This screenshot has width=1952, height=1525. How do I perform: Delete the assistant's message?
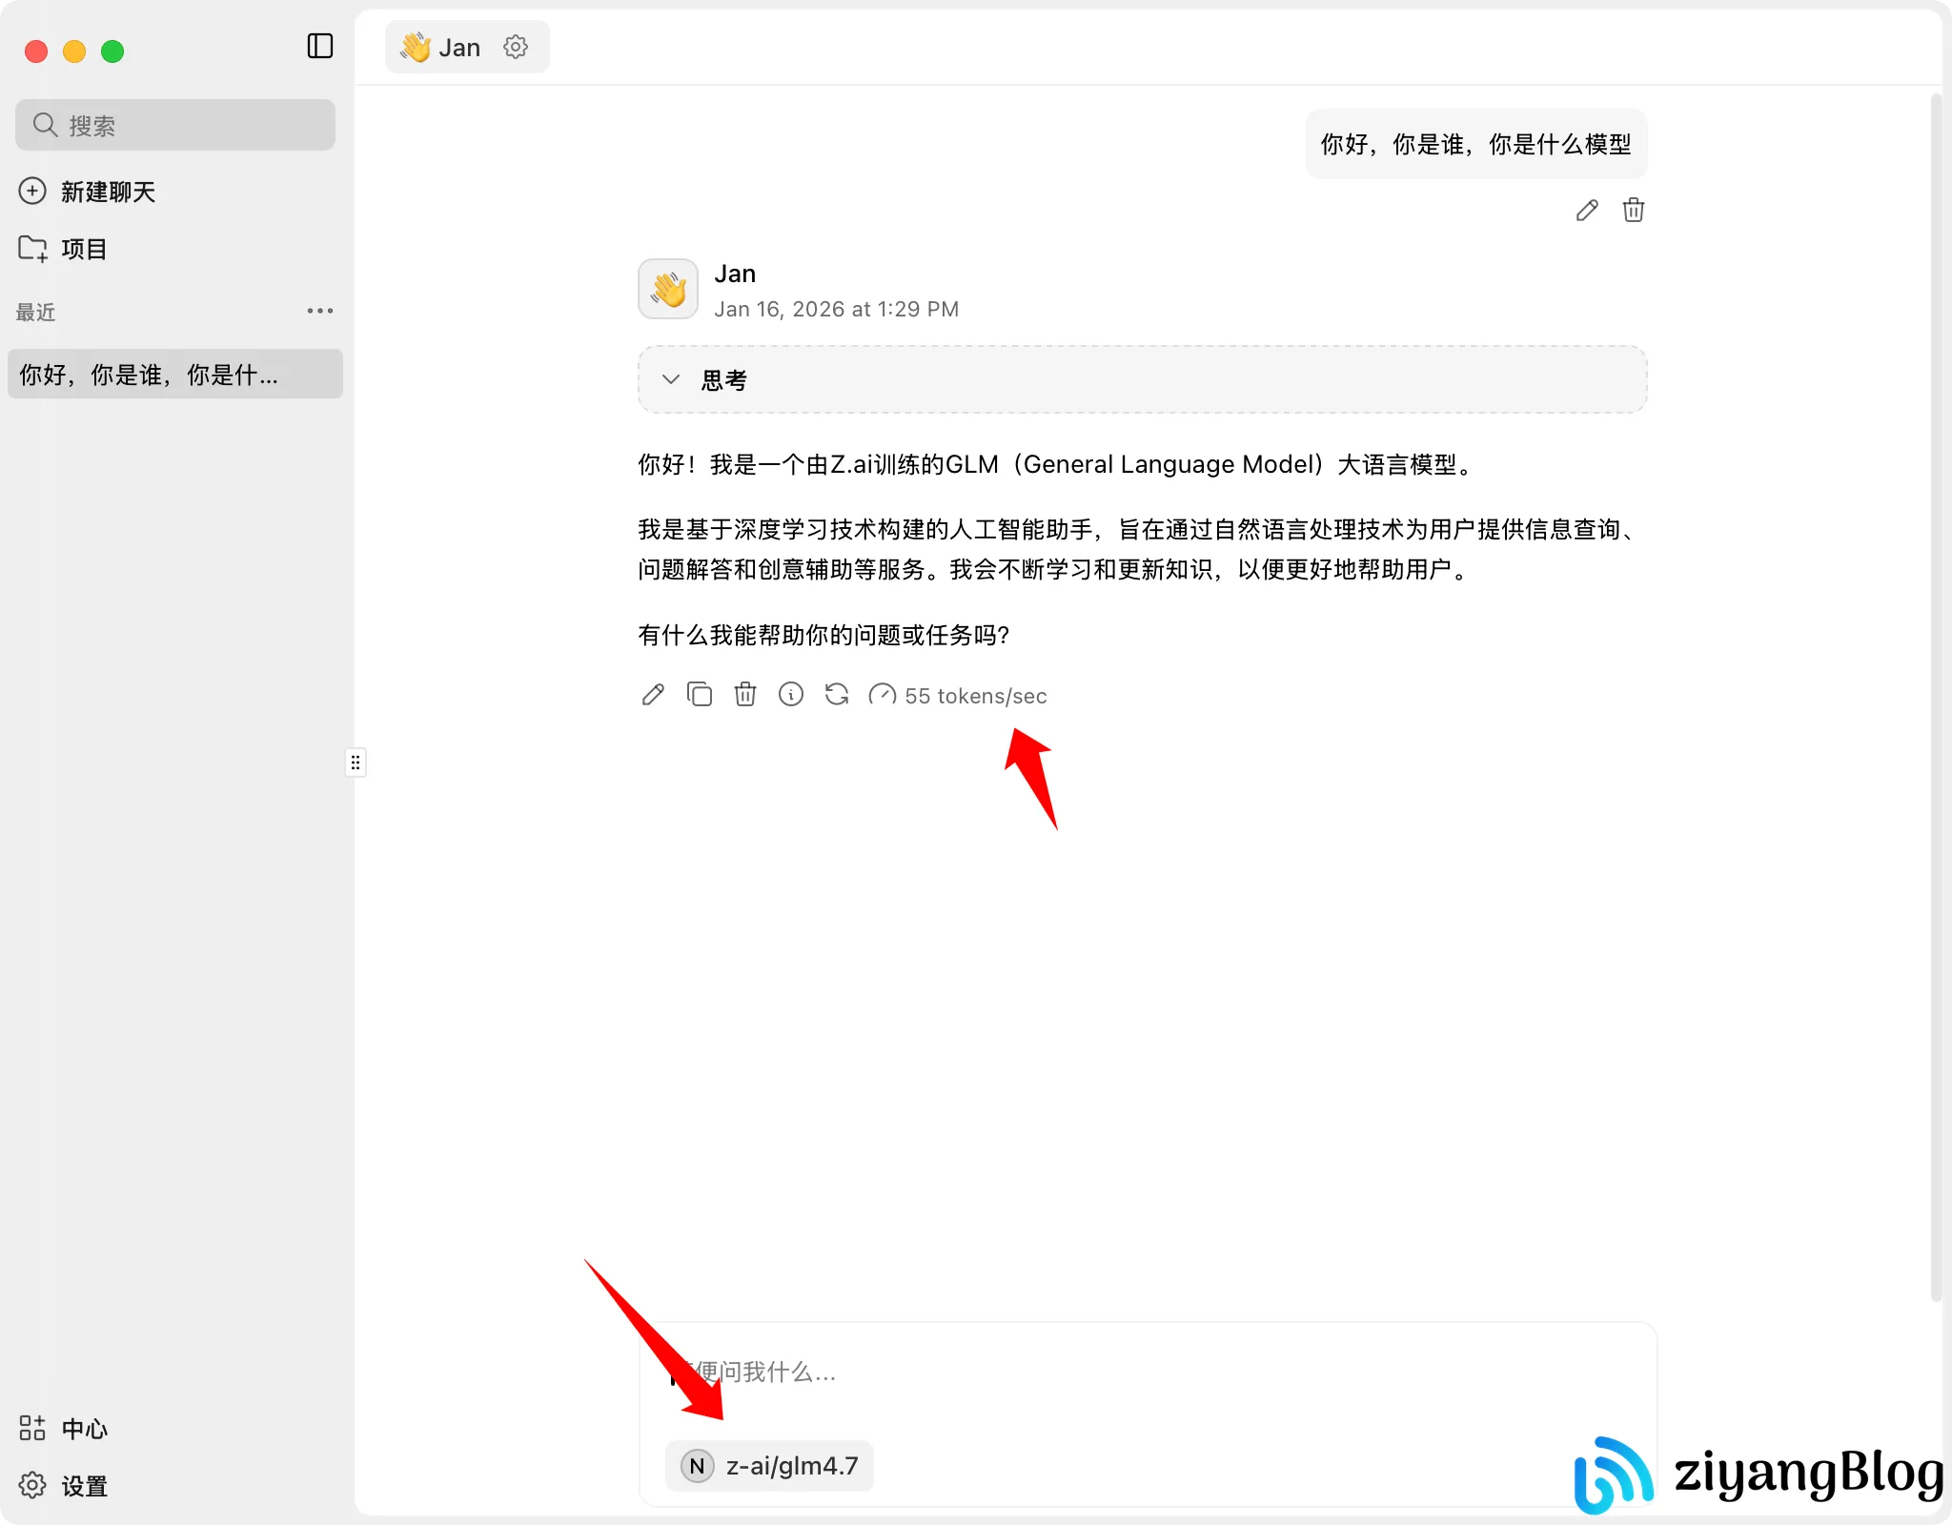(x=744, y=695)
